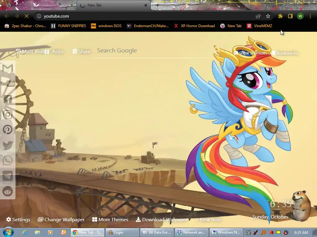Click the stop loading X button

point(27,16)
